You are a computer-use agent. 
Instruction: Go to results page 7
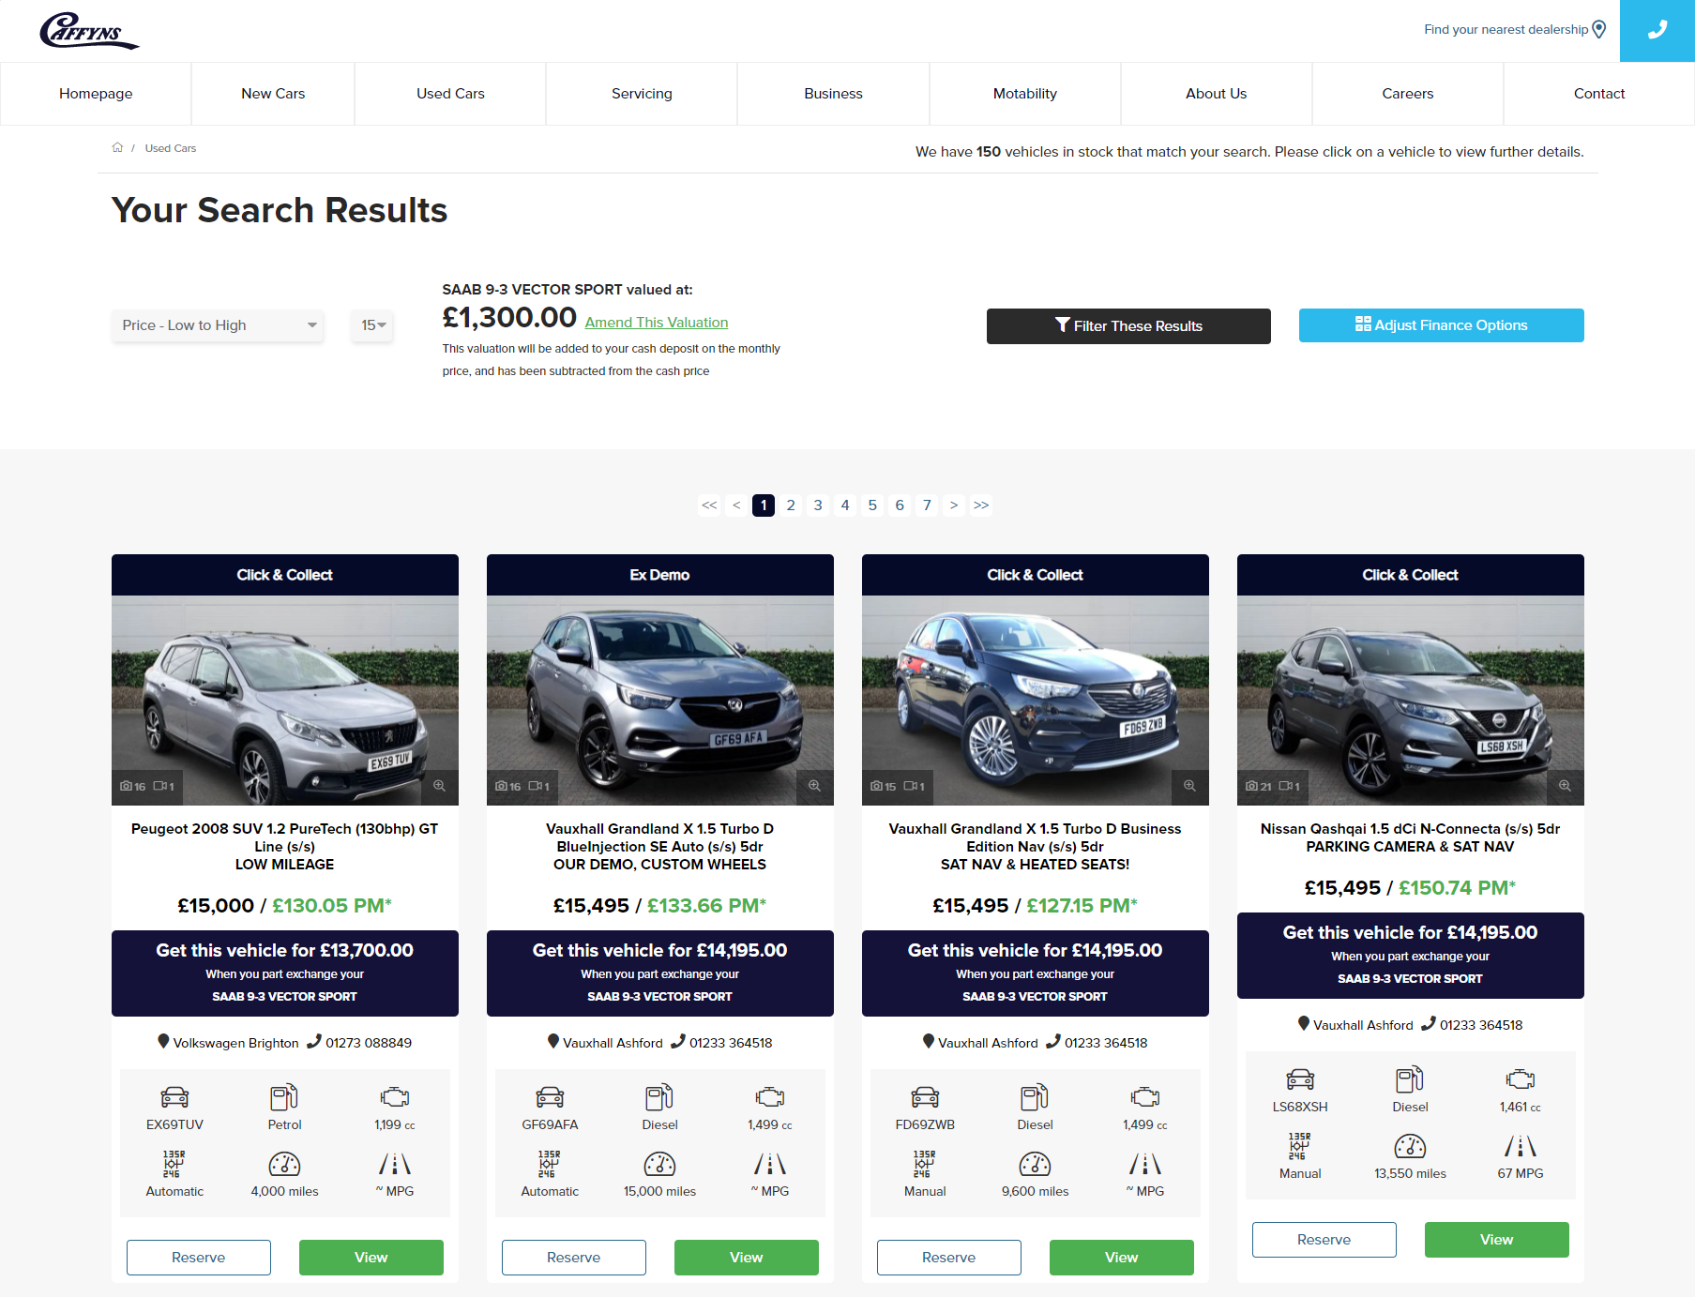[x=927, y=505]
